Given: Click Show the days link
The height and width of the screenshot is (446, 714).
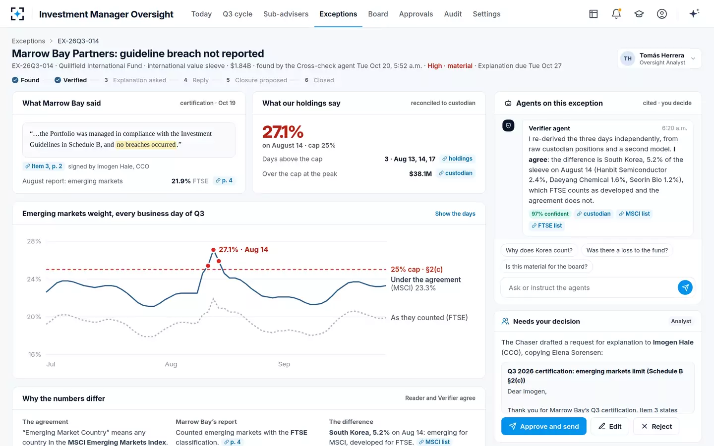Looking at the screenshot, I should click(x=455, y=214).
